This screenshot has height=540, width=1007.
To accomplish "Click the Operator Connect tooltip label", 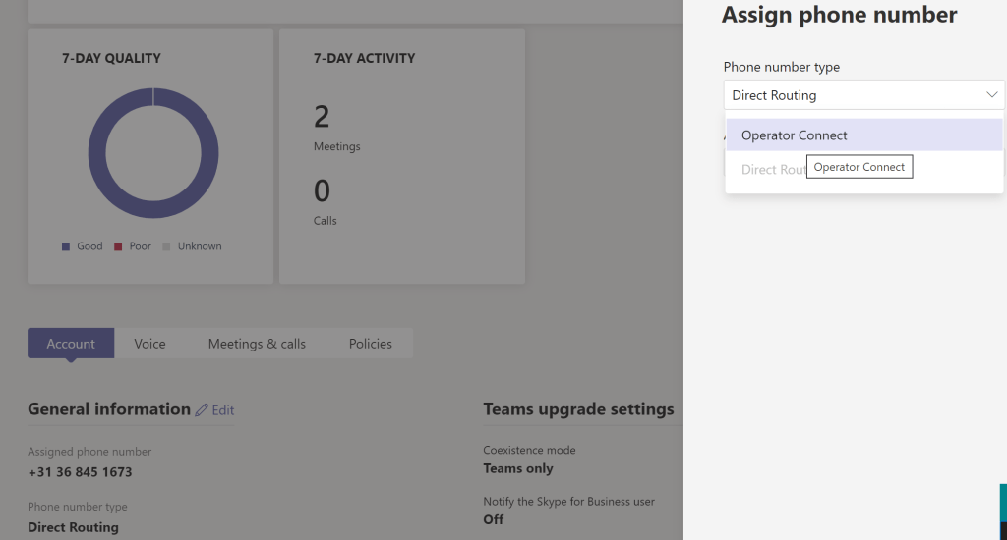I will coord(859,167).
